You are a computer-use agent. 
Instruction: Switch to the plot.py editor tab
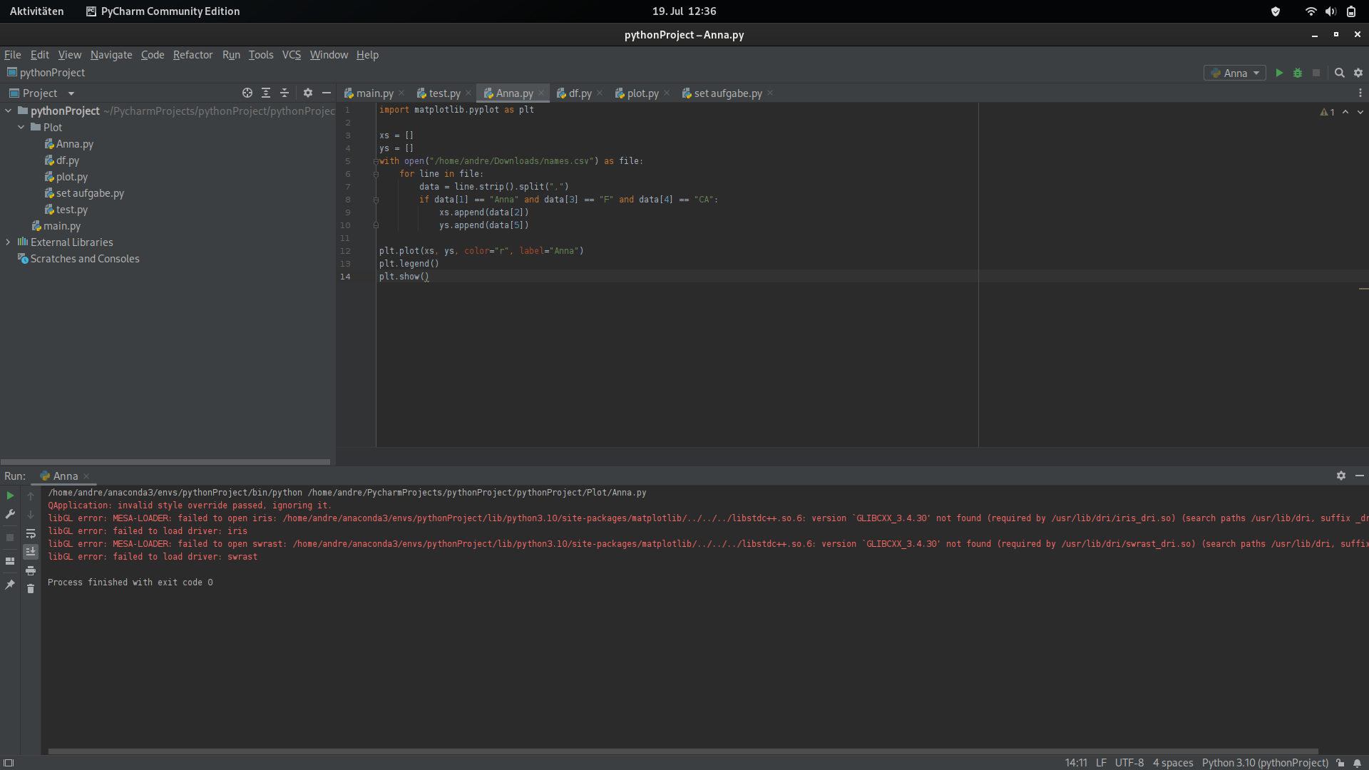(x=642, y=93)
